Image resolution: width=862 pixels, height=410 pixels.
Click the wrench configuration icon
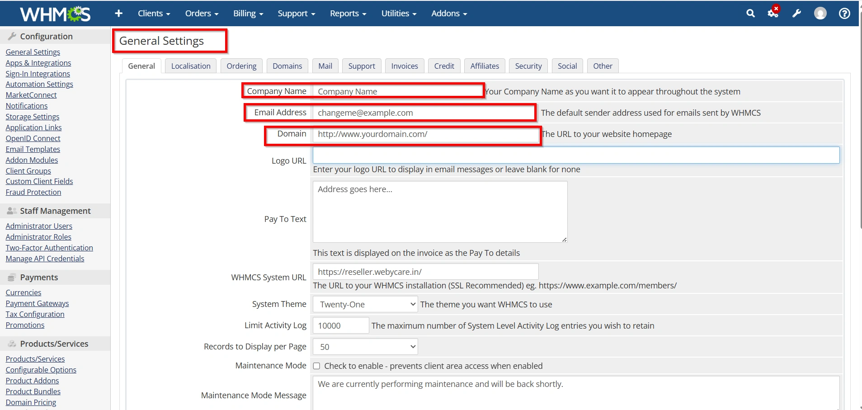[x=796, y=14]
